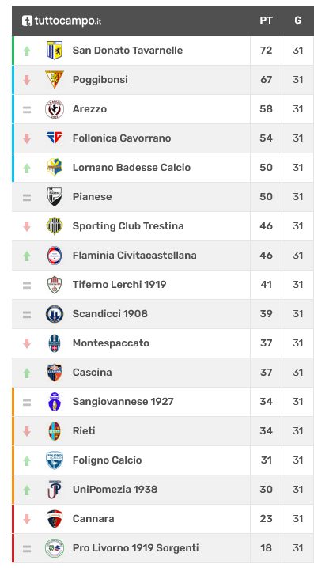Click red down arrow beside Rieti
This screenshot has height=568, width=314.
tap(27, 431)
